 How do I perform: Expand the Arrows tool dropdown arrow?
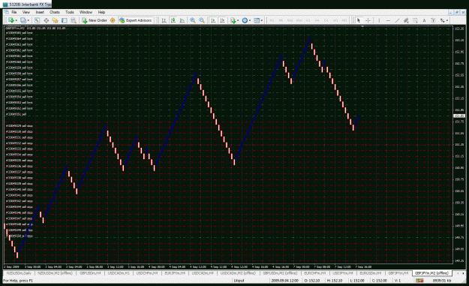click(x=447, y=20)
